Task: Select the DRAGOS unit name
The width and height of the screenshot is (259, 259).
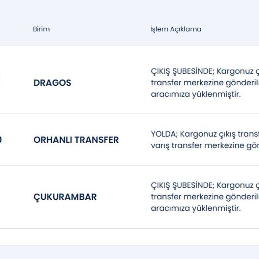Action: point(52,83)
